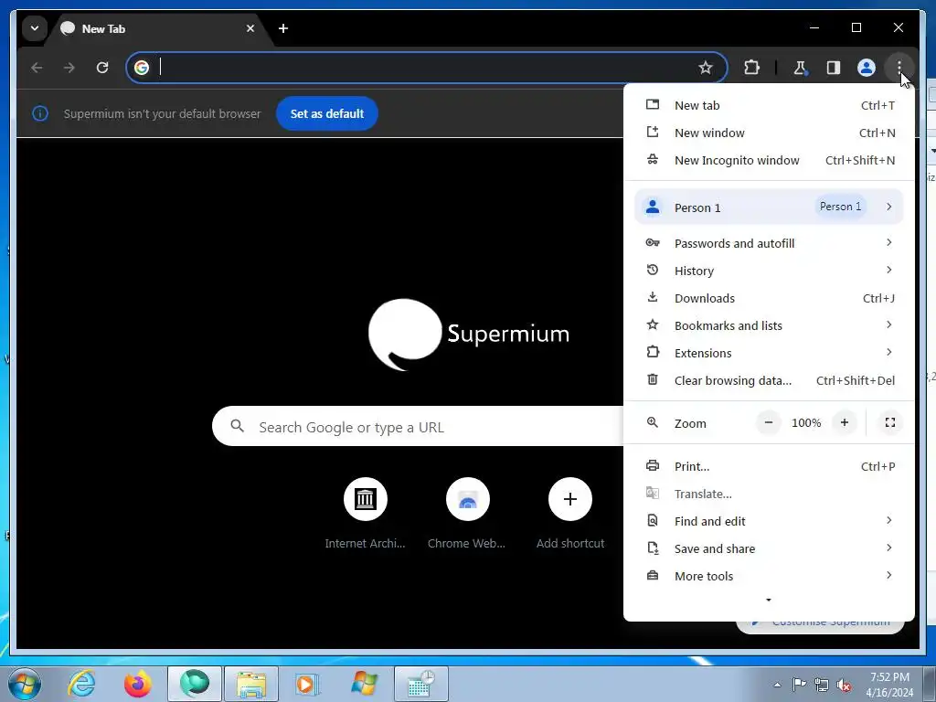Show hidden tray icons arrow
The width and height of the screenshot is (936, 702).
coord(777,685)
